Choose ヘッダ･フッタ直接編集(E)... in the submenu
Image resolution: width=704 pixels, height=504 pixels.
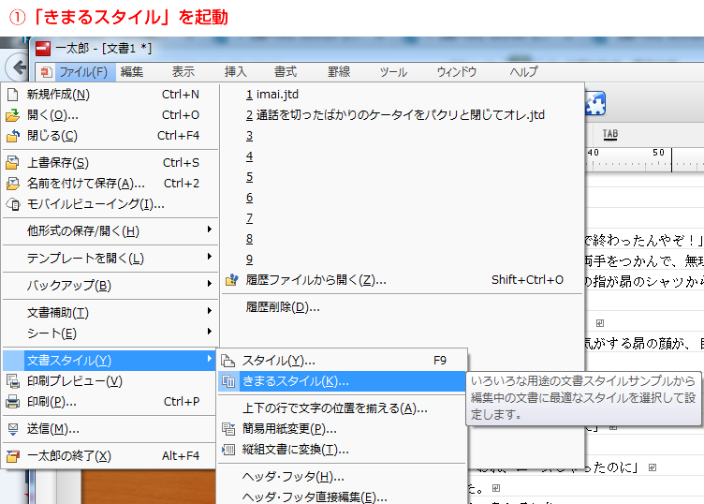point(342,497)
